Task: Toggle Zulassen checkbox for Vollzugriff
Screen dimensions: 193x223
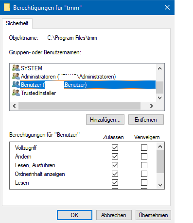Action: pyautogui.click(x=115, y=147)
